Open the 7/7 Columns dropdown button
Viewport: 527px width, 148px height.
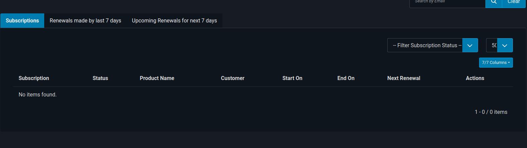click(x=496, y=63)
